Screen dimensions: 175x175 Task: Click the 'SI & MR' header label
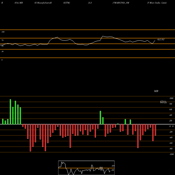[19, 3]
